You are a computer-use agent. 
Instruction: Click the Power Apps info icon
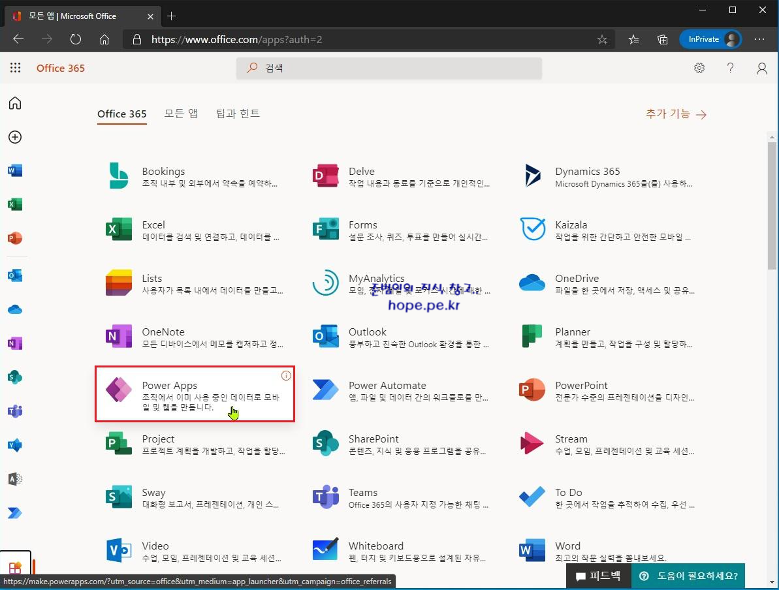(x=285, y=375)
